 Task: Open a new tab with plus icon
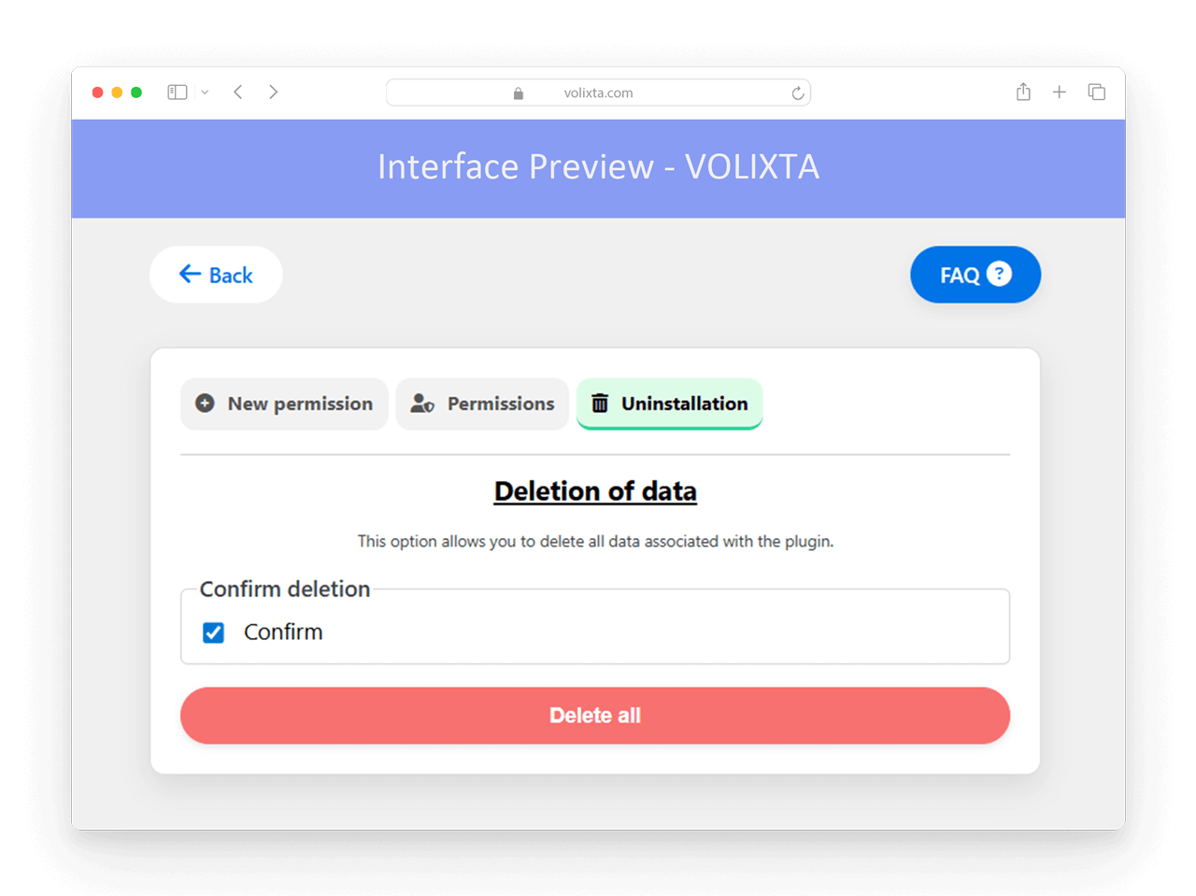coord(1060,92)
